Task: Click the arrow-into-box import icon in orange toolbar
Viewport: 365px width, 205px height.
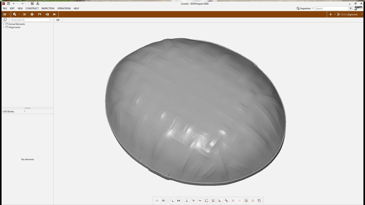Action: pyautogui.click(x=47, y=14)
